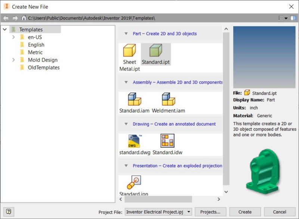The height and width of the screenshot is (219, 299).
Task: Collapse the Part section header
Action: [x=126, y=34]
